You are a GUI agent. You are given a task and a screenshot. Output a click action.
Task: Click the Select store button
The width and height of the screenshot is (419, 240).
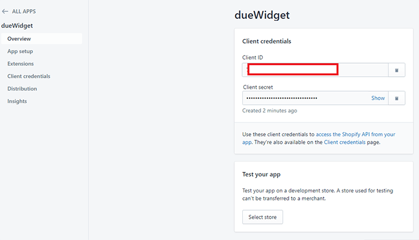(x=262, y=217)
